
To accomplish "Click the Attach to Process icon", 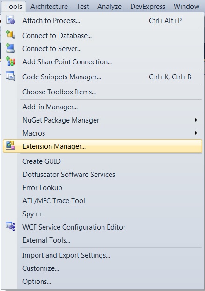I will tap(10, 20).
